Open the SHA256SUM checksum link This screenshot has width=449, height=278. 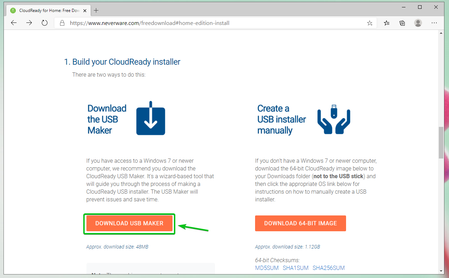point(328,268)
